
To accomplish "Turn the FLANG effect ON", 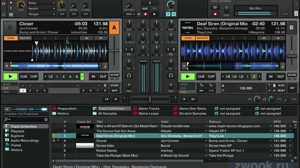I will 85,14.
